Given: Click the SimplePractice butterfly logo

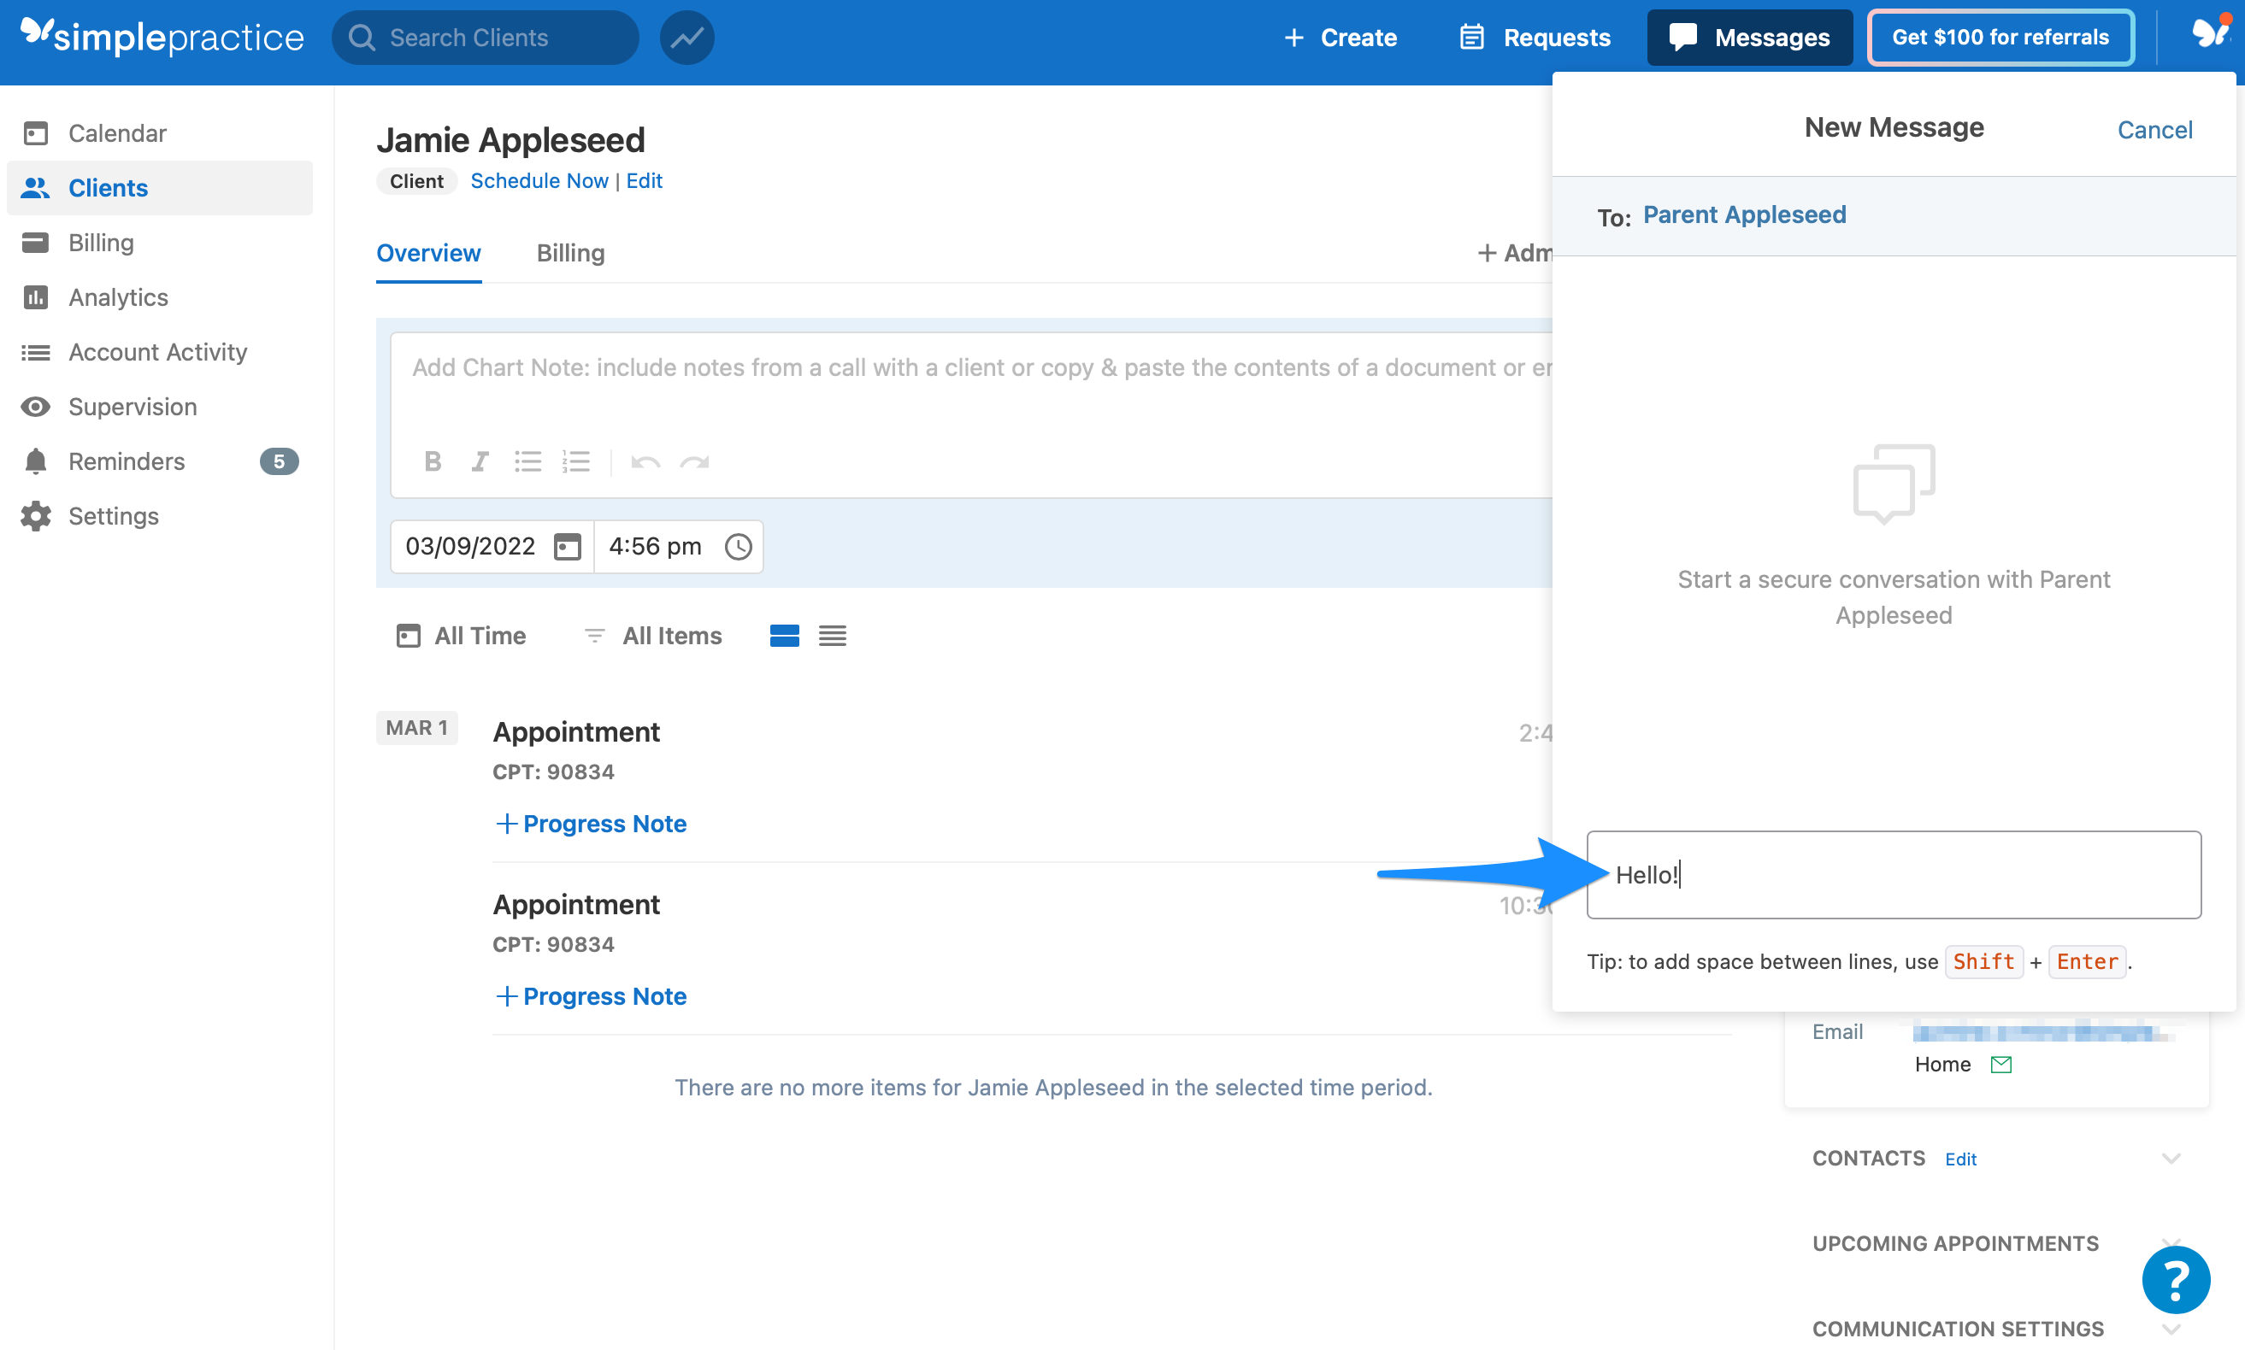Looking at the screenshot, I should (37, 32).
